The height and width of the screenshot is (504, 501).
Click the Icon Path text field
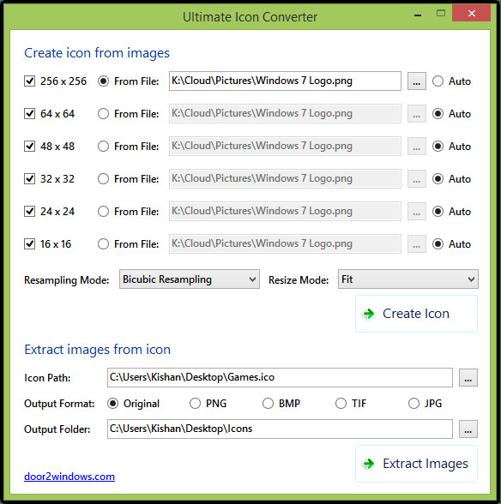click(280, 377)
